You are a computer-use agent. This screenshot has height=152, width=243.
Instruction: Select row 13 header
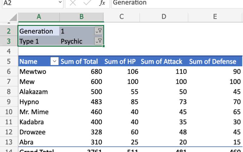[x=9, y=142]
